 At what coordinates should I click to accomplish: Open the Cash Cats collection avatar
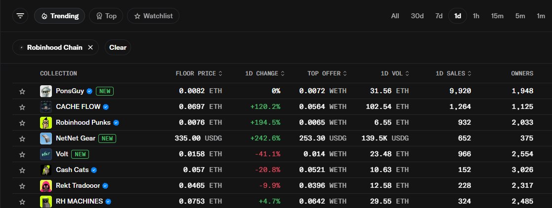(x=46, y=170)
